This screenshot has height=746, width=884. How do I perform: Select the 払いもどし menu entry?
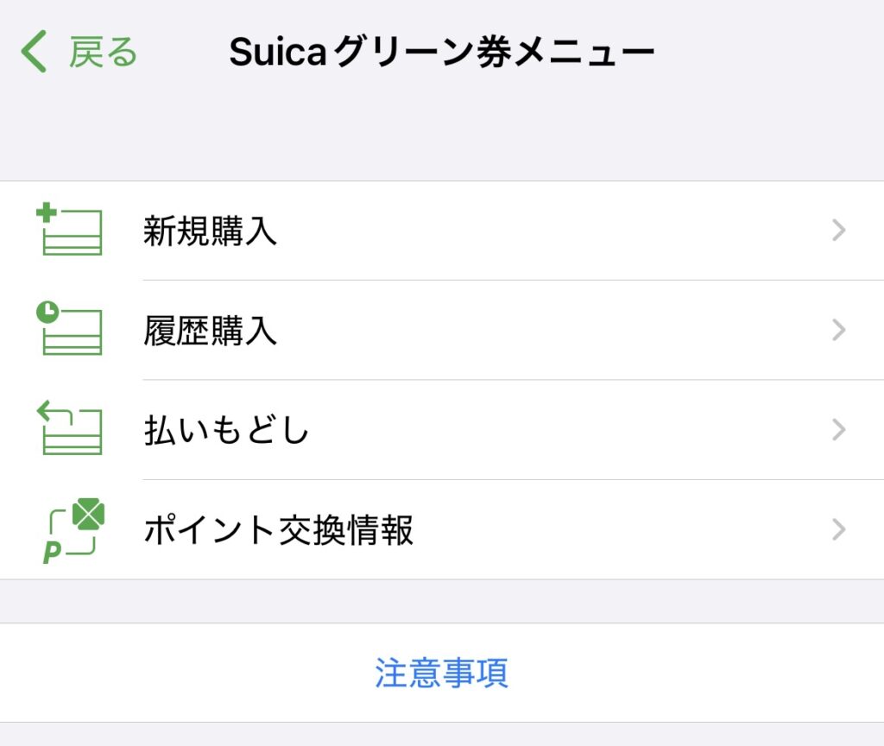tap(442, 430)
